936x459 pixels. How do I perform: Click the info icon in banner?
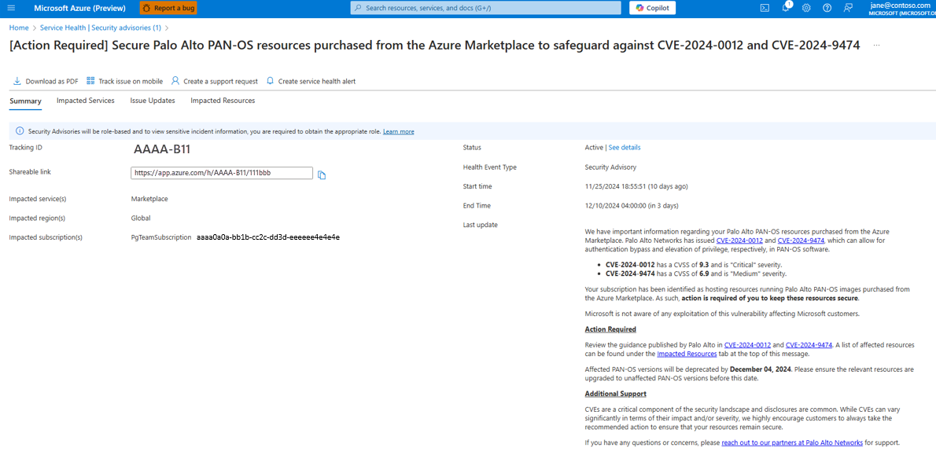(19, 131)
